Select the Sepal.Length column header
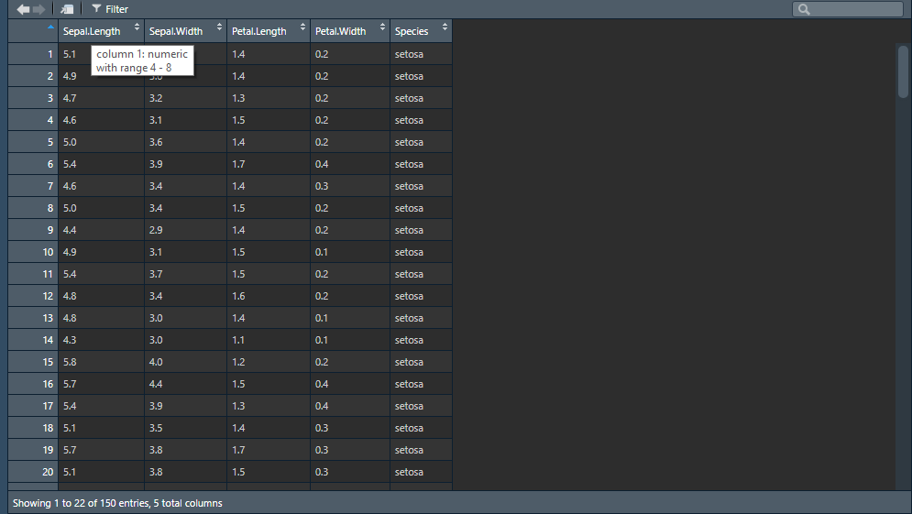The image size is (912, 514). tap(91, 31)
